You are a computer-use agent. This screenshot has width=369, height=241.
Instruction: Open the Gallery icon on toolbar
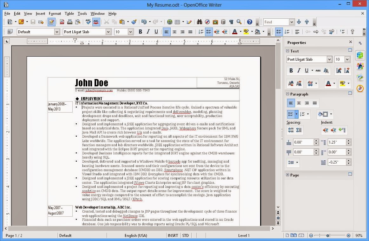(x=215, y=22)
